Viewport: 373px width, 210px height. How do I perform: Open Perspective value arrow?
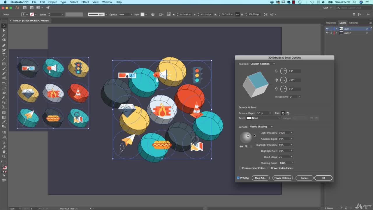[299, 97]
